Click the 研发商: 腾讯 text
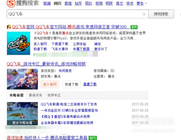The image size is (181, 140). tap(51, 76)
